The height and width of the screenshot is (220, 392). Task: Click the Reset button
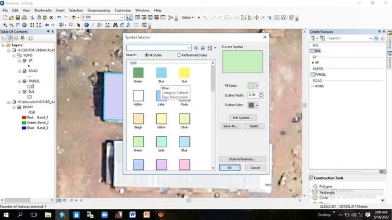[254, 126]
